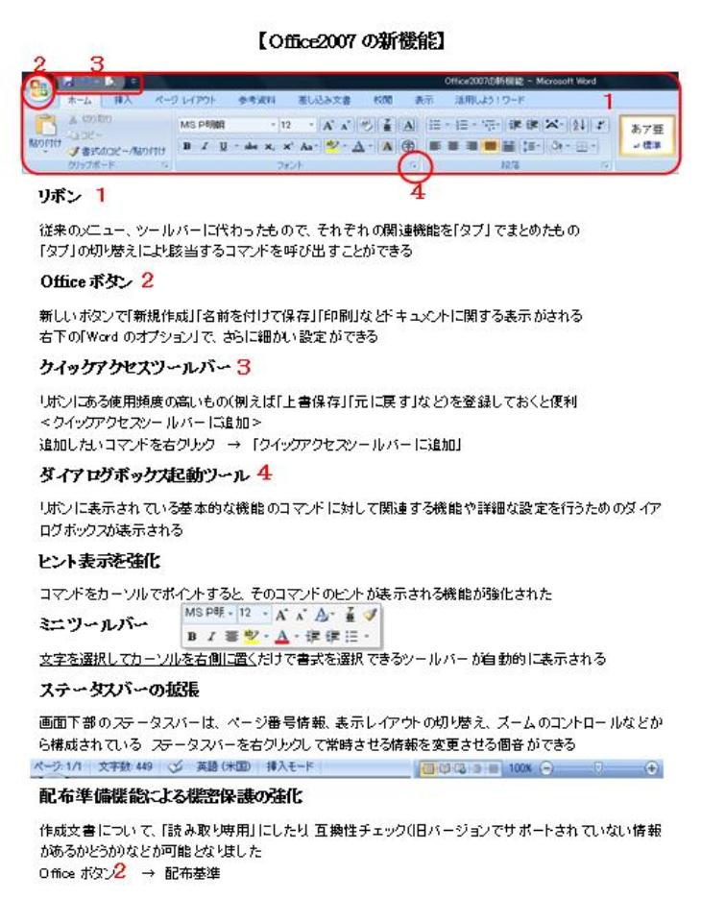The width and height of the screenshot is (701, 899).
Task: Click the Bullets list icon in ribbon
Action: pyautogui.click(x=435, y=125)
